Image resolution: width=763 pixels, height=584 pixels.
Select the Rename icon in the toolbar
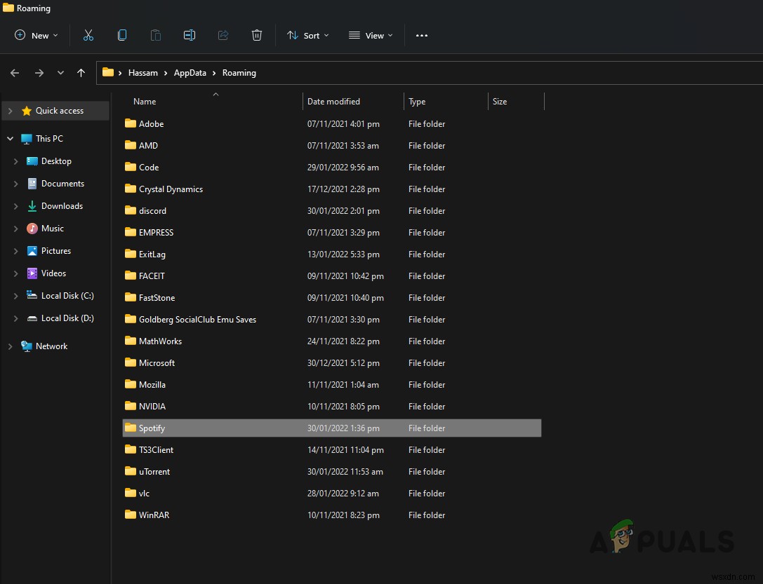[189, 34]
